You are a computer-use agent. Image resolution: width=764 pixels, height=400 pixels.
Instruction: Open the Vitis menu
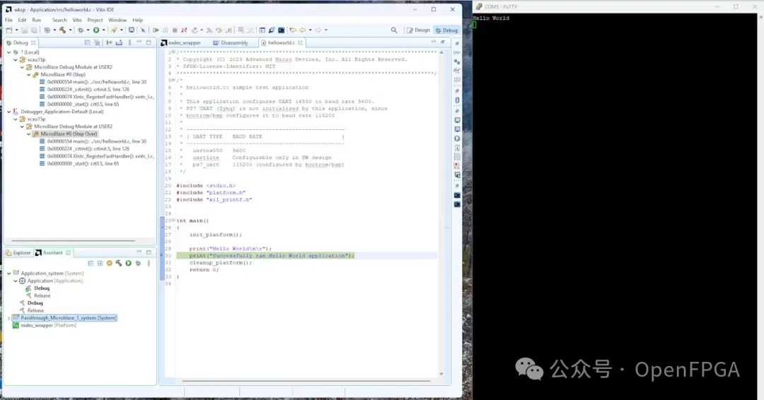[77, 20]
